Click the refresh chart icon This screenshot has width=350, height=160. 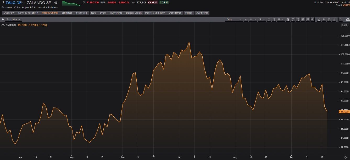click(x=341, y=20)
